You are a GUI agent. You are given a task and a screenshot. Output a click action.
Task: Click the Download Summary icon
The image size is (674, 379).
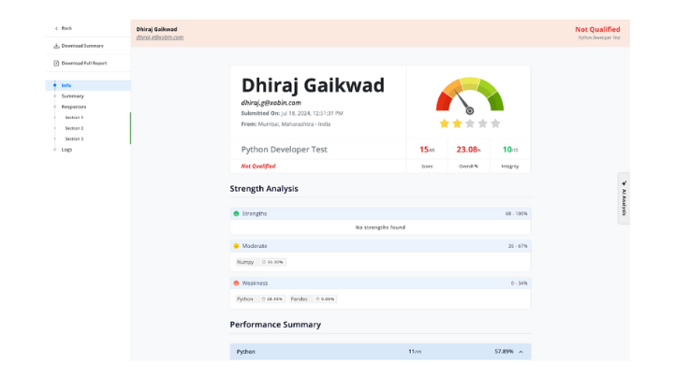pos(55,46)
